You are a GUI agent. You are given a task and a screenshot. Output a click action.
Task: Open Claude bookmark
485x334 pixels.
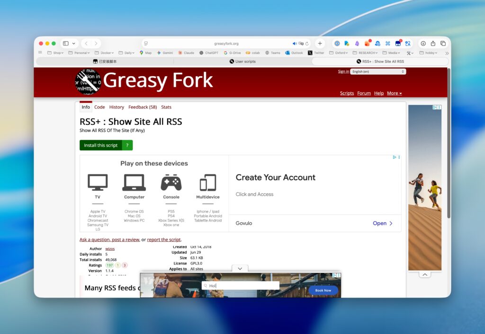pyautogui.click(x=186, y=53)
